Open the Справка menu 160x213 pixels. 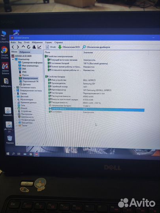tap(58, 42)
